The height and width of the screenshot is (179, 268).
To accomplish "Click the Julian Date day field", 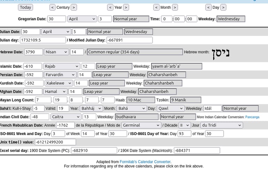I will 31,32.
